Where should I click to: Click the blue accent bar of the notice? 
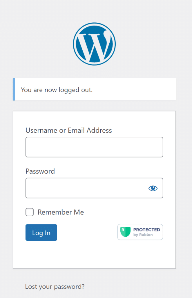point(14,90)
